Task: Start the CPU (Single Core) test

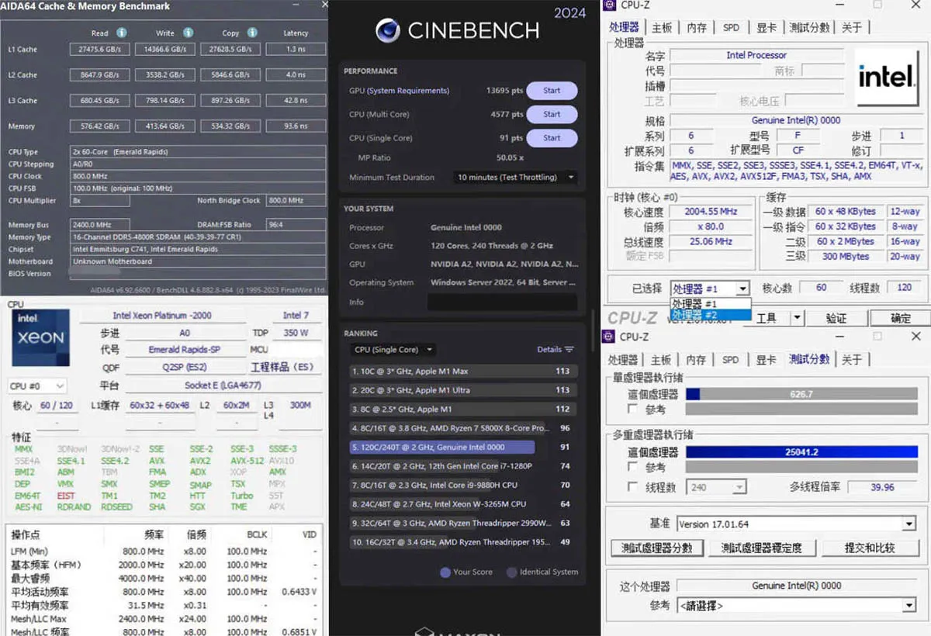Action: 552,138
